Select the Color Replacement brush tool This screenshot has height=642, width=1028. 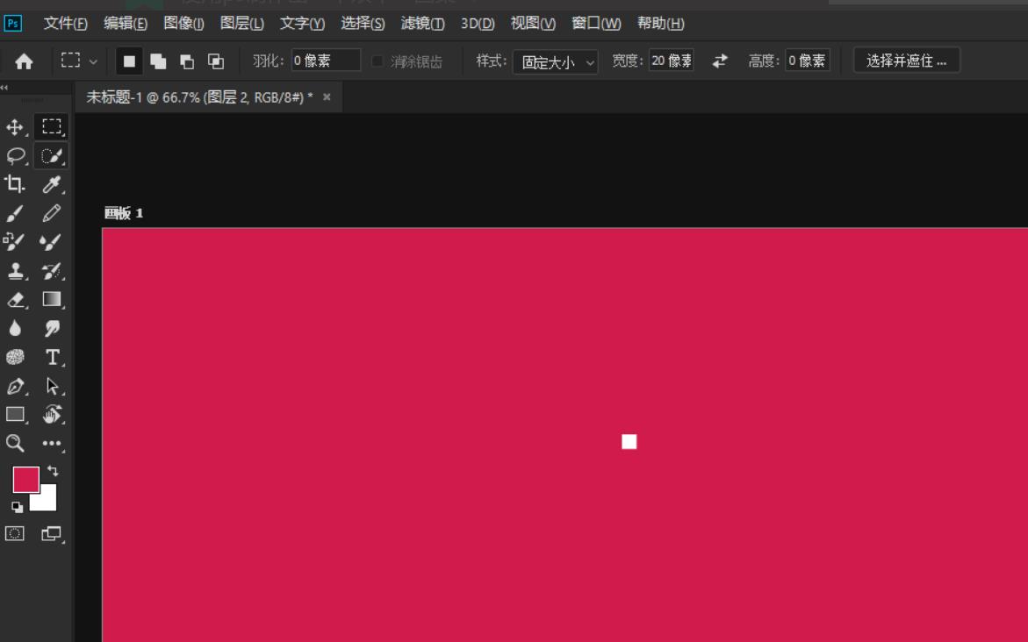pos(15,242)
